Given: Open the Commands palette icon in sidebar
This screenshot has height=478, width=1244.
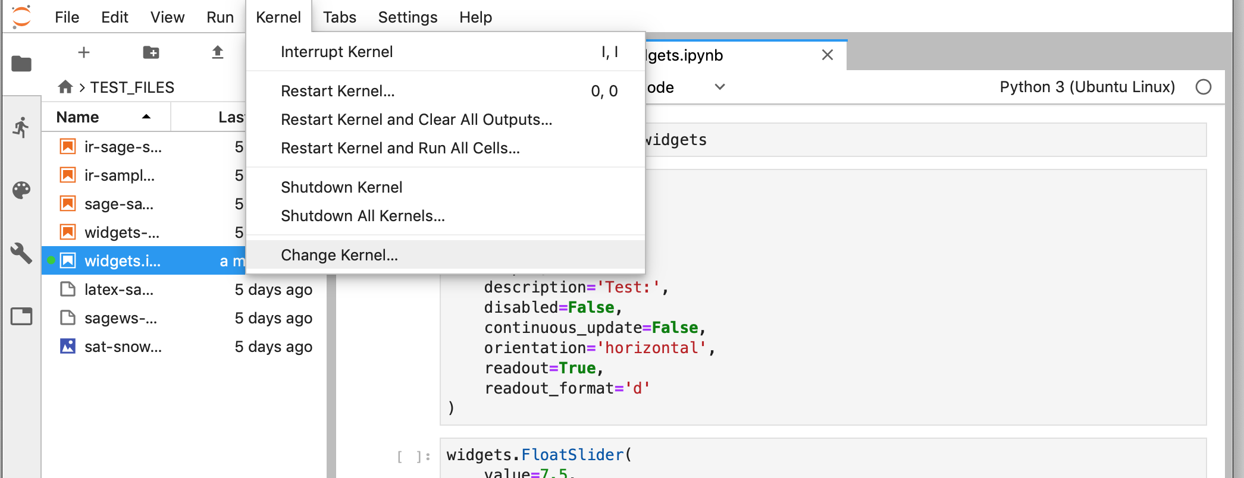Looking at the screenshot, I should coord(21,190).
